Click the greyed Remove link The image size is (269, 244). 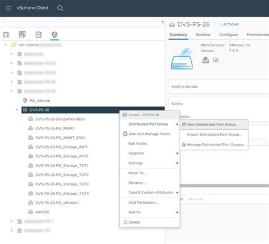197,199
